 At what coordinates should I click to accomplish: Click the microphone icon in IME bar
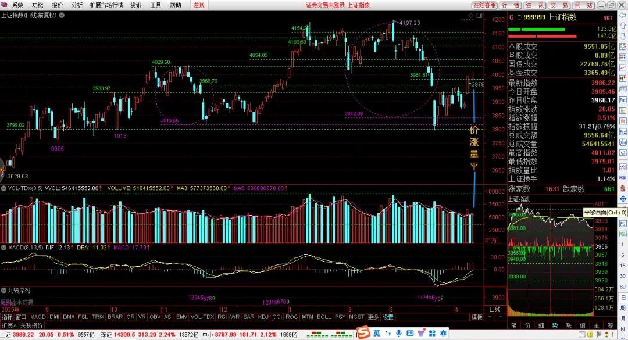399,333
